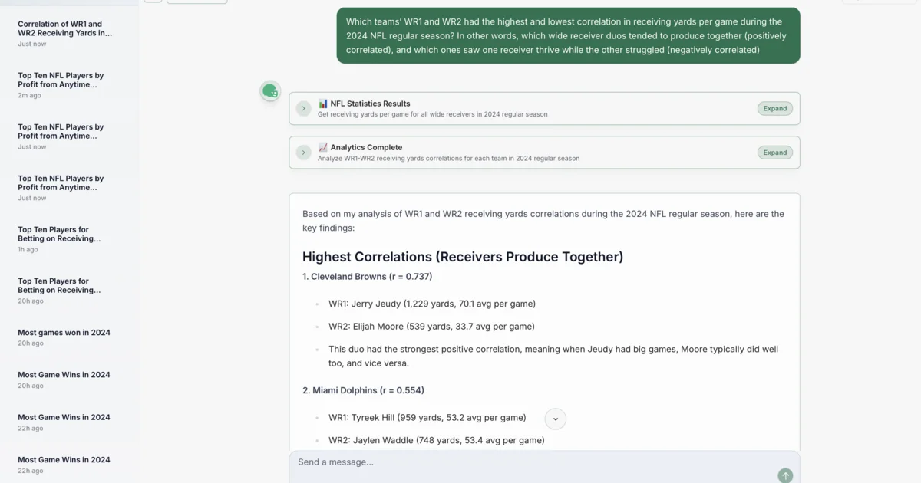The width and height of the screenshot is (921, 483).
Task: Click text 1. Cleveland Browns (r = 0.737)
Action: tap(368, 277)
